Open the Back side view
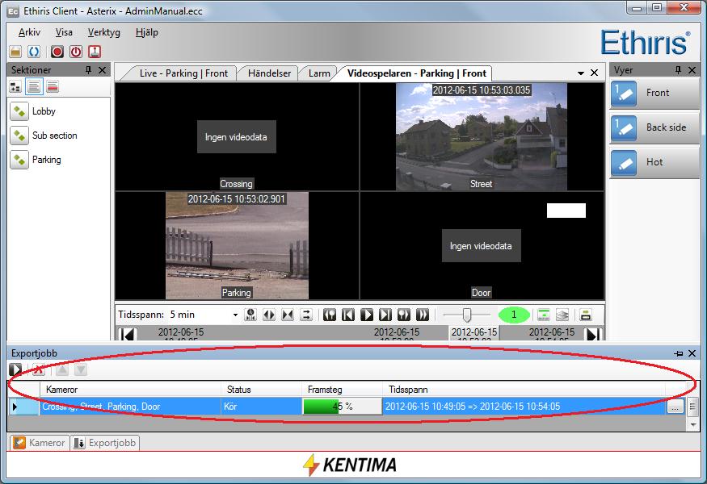707x484 pixels. click(654, 127)
